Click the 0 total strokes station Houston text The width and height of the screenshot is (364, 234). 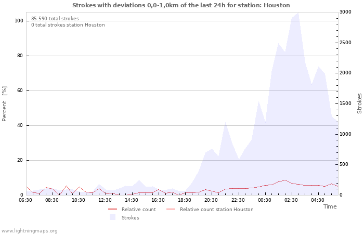tap(68, 25)
